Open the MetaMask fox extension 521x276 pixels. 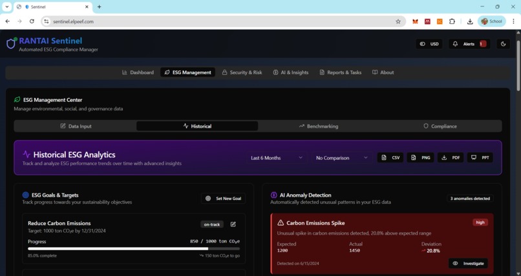click(415, 21)
